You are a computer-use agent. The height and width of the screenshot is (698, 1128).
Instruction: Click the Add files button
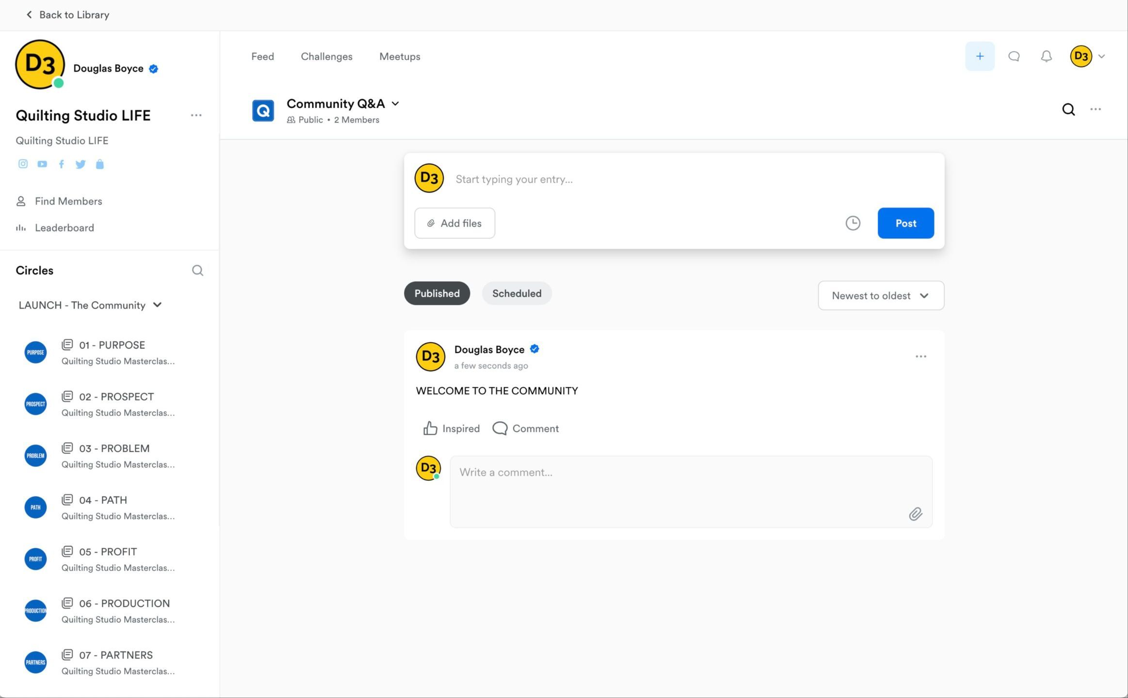(454, 223)
